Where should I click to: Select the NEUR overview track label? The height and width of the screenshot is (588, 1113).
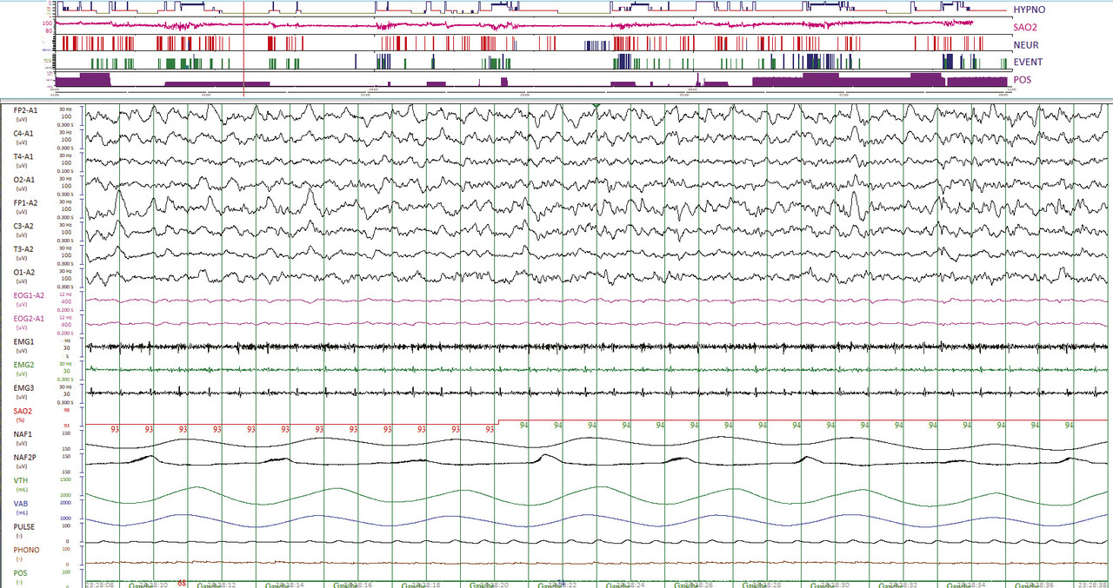tap(1026, 44)
